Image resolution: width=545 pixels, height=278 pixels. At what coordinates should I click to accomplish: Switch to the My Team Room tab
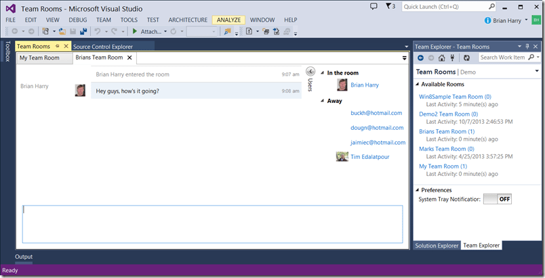39,58
